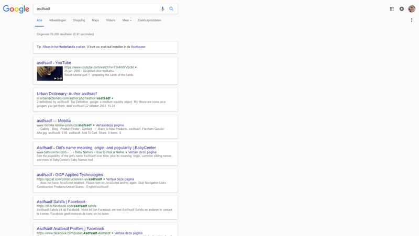Click 'Vertaal deze pagina' for Mobilia
Image resolution: width=419 pixels, height=236 pixels.
coord(109,125)
